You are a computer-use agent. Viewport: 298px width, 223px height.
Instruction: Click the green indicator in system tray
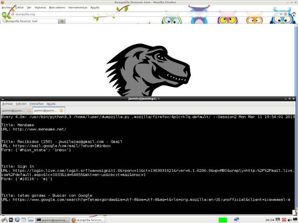coord(223,220)
